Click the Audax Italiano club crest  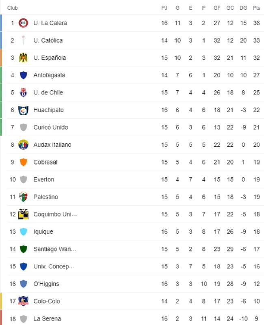tap(23, 145)
